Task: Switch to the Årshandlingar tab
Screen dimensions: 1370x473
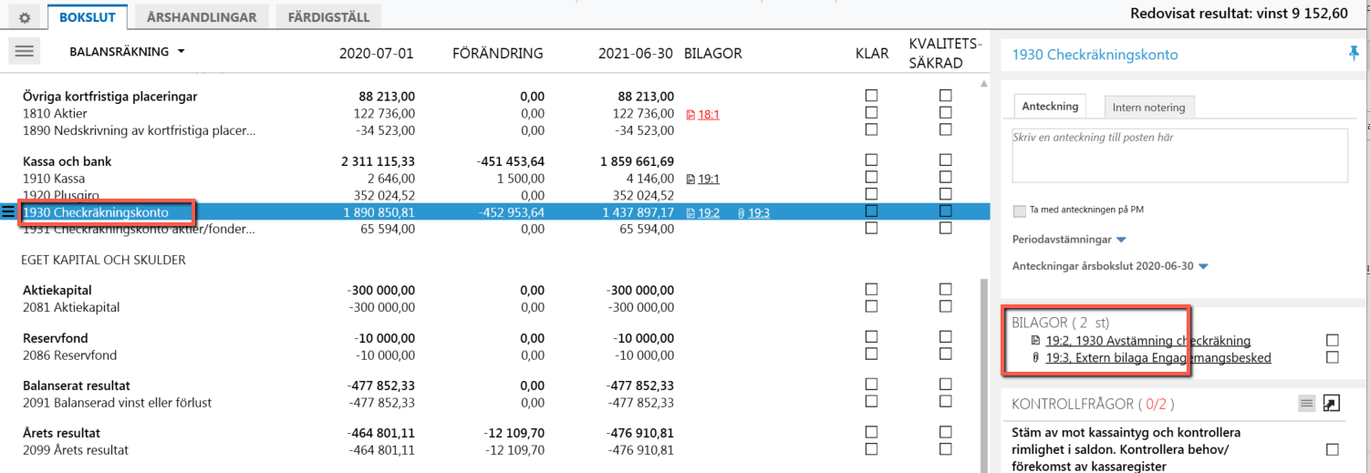Action: (x=202, y=16)
